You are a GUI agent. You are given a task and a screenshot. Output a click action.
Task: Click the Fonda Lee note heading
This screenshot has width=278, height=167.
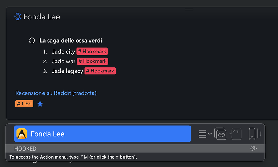pyautogui.click(x=42, y=16)
